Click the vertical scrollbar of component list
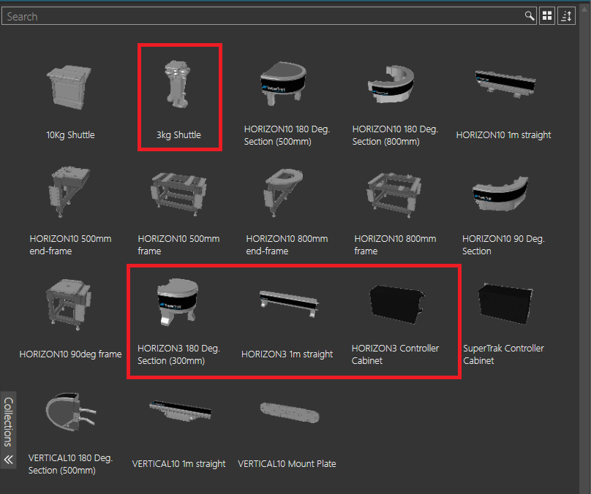The image size is (591, 494). (584, 248)
